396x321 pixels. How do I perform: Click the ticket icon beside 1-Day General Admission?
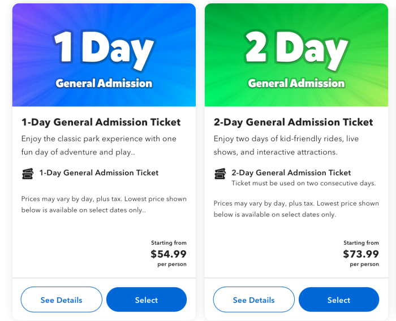[28, 173]
